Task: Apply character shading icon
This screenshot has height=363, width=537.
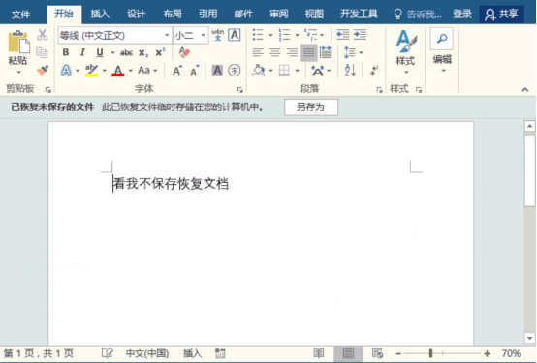Action: pyautogui.click(x=217, y=71)
